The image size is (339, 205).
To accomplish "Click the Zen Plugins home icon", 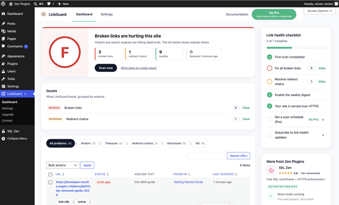I will pos(11,4).
